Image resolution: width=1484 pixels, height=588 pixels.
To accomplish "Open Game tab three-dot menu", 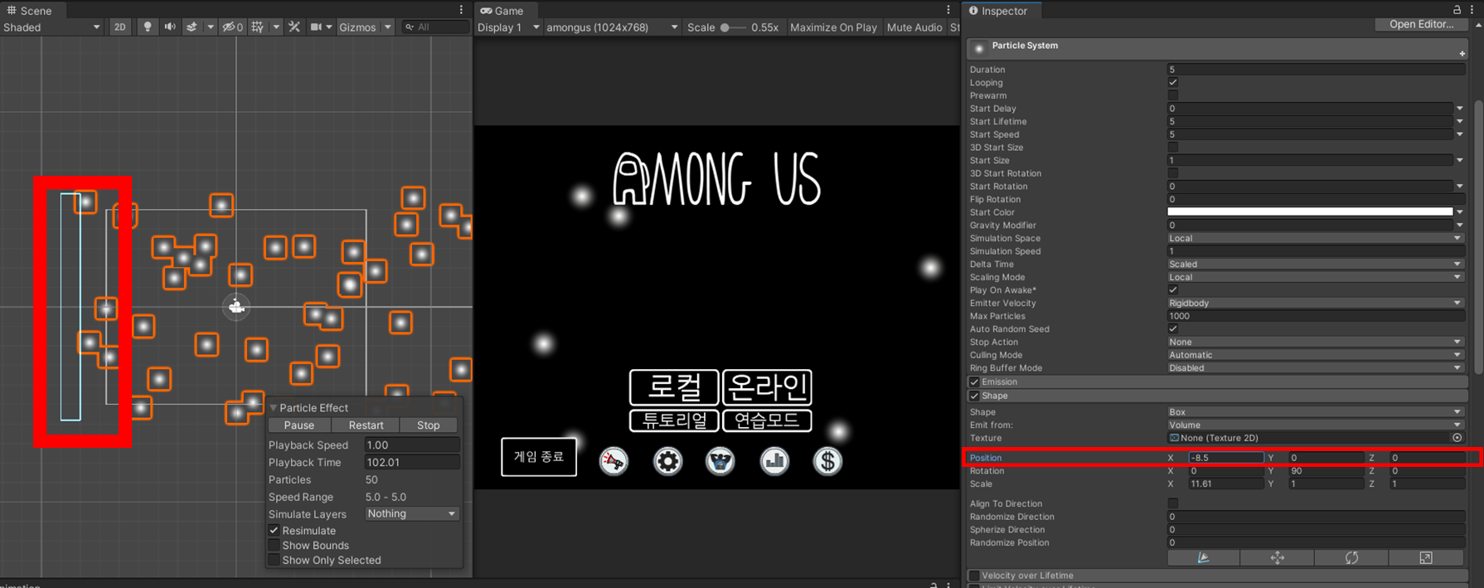I will coord(948,10).
